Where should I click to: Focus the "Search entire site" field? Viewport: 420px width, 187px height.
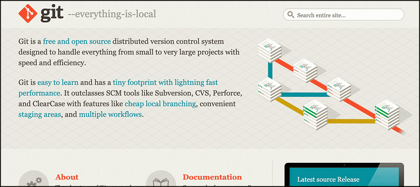pyautogui.click(x=347, y=15)
